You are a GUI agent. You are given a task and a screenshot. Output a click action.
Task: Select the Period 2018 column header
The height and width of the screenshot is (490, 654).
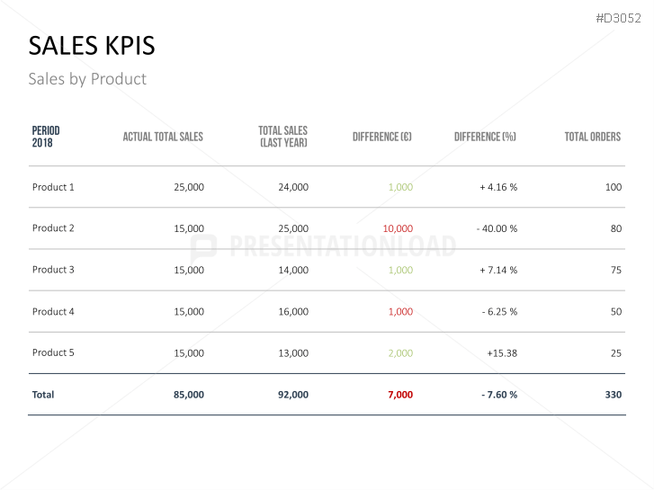pos(46,137)
